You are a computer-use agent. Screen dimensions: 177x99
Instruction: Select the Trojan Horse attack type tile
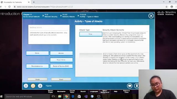pyautogui.click(x=61, y=60)
